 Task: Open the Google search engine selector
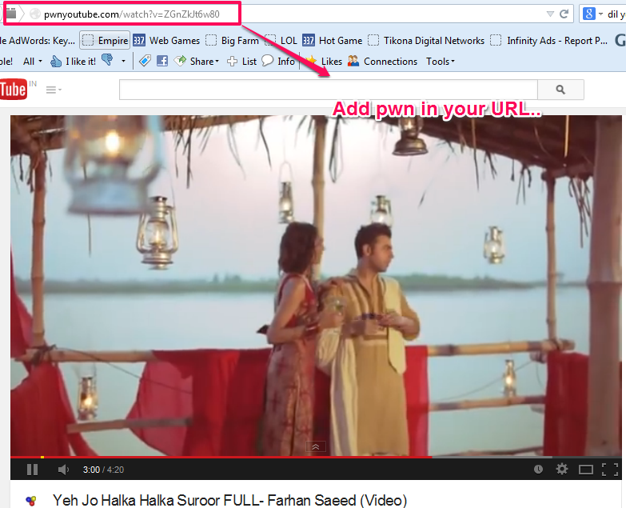coord(592,14)
